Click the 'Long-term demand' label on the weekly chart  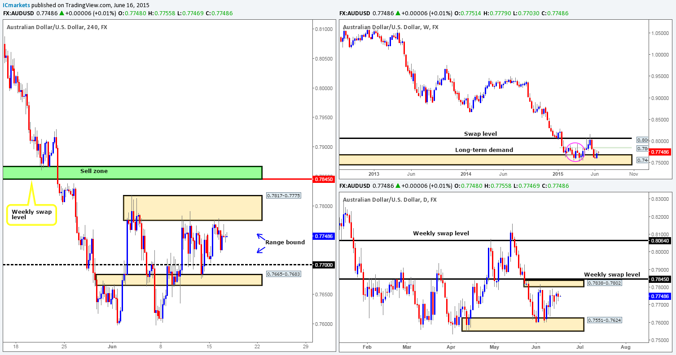(484, 150)
